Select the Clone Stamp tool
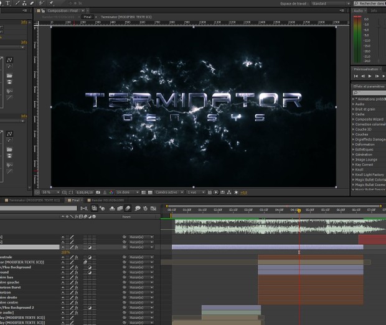386x325 pixels. (x=25, y=3)
